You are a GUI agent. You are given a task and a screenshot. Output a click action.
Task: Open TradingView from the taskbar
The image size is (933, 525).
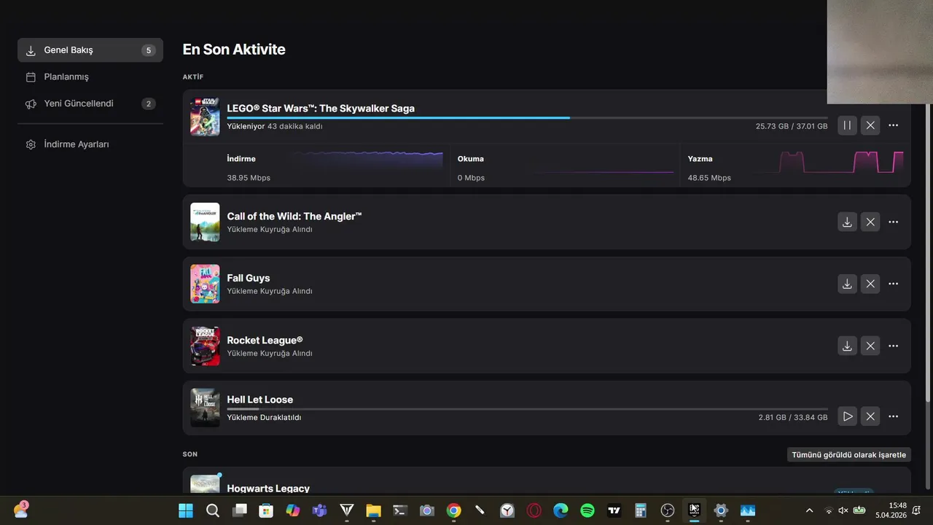[614, 510]
